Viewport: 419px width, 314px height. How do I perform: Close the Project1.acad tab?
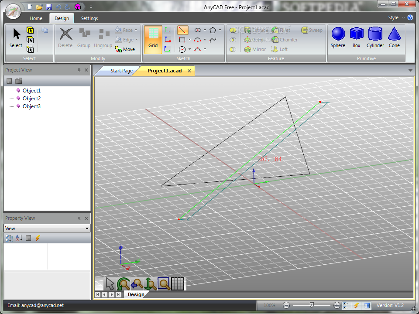tap(189, 71)
